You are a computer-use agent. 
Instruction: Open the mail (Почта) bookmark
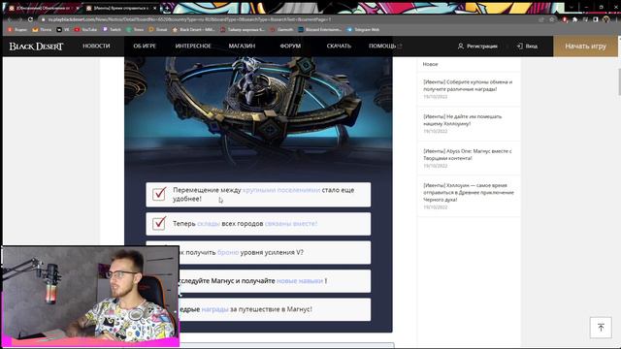point(42,30)
